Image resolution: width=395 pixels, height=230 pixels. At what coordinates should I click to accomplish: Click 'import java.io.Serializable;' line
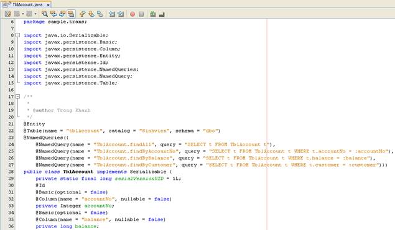[66, 35]
